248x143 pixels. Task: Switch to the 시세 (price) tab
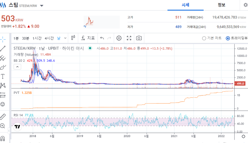click(185, 5)
